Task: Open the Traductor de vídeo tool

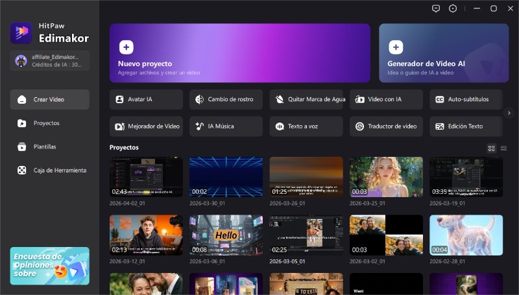Action: 386,126
